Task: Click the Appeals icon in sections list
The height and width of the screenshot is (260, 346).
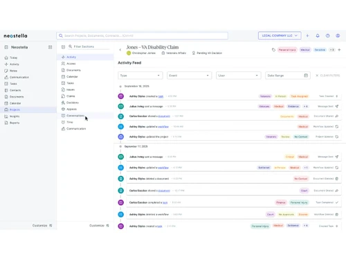Action: [63, 109]
